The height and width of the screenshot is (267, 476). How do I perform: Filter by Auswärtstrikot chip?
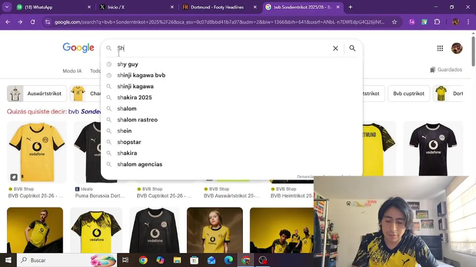click(37, 93)
